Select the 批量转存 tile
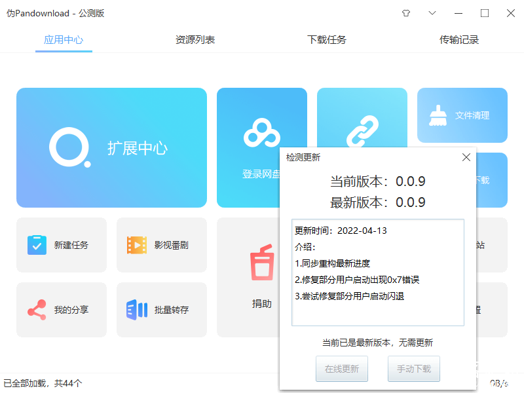The height and width of the screenshot is (393, 524). 161,310
